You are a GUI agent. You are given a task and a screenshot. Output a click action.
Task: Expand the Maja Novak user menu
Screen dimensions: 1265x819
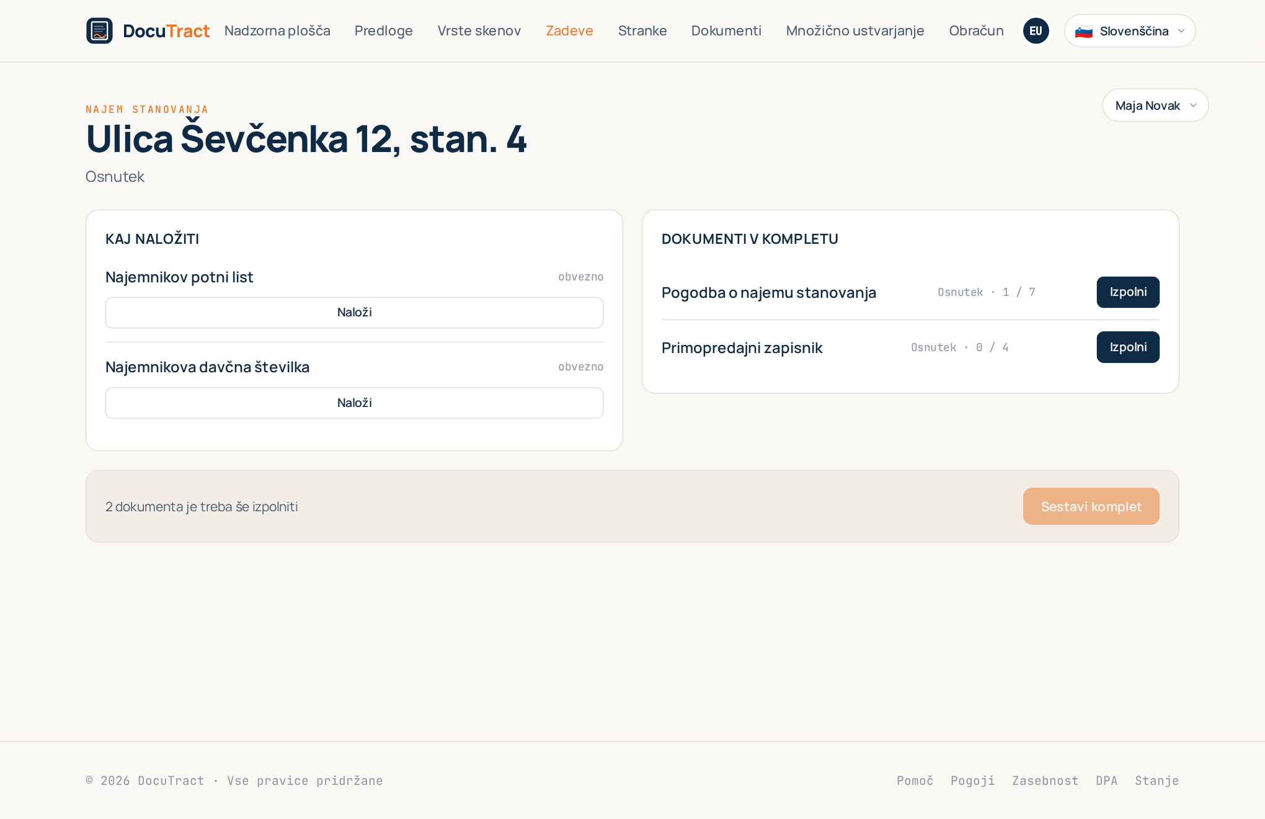coord(1155,105)
